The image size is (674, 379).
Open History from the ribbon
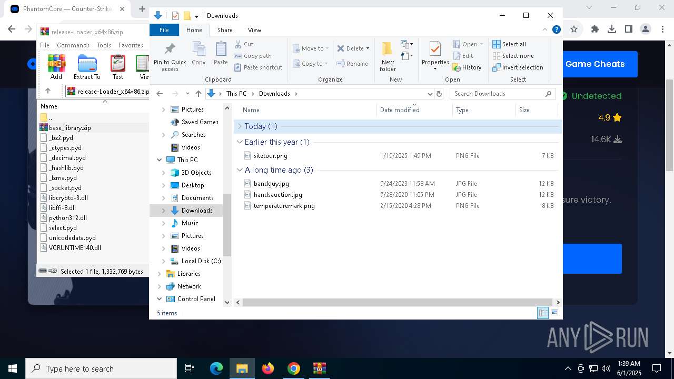click(467, 67)
